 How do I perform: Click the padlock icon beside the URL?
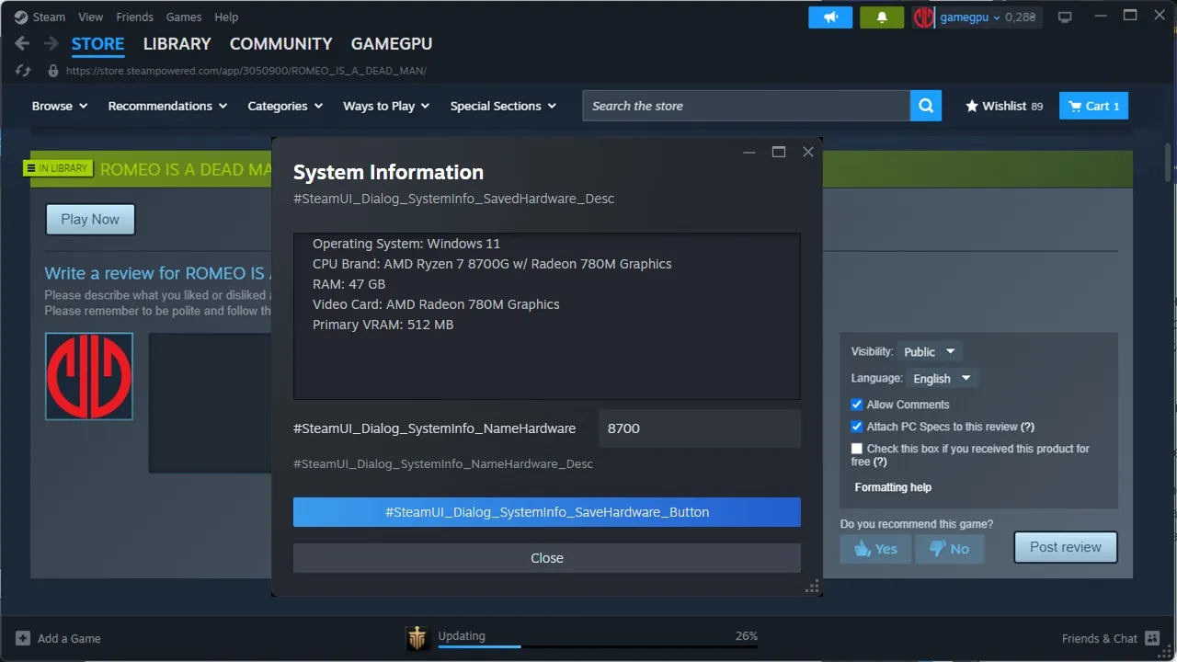pos(52,71)
